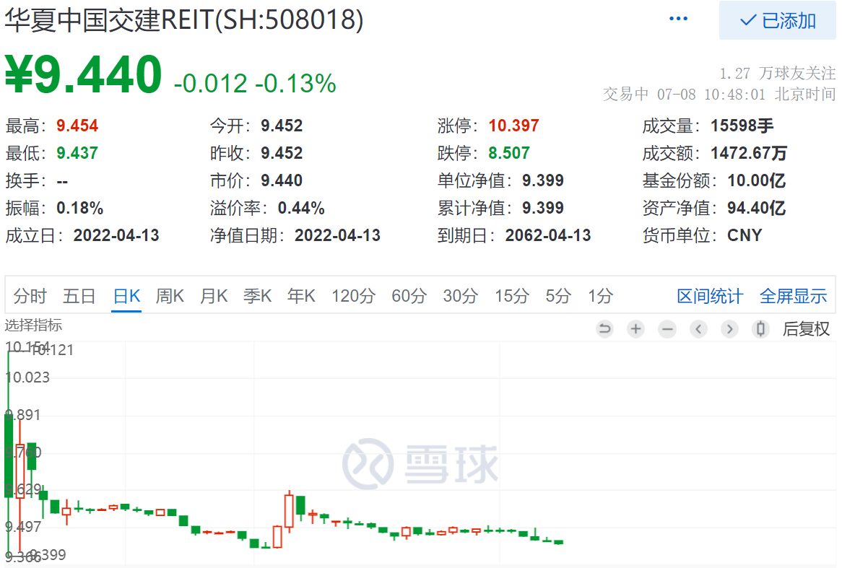Zoom out chart with minus icon

point(667,328)
